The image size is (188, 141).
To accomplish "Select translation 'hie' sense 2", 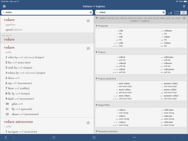I will point(10,62).
